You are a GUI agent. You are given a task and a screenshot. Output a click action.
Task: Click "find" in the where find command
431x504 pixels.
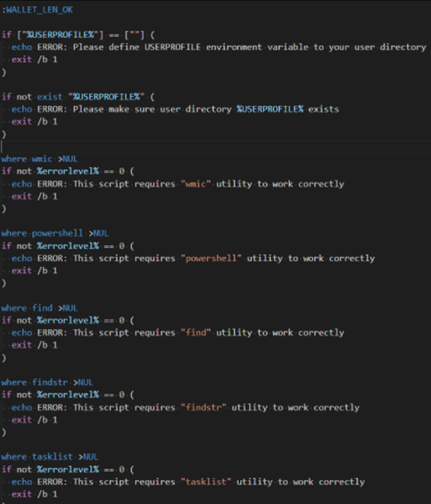pyautogui.click(x=42, y=308)
